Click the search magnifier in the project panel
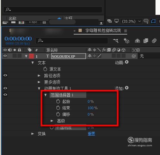Screen dimensions: 160x155 point(8,9)
